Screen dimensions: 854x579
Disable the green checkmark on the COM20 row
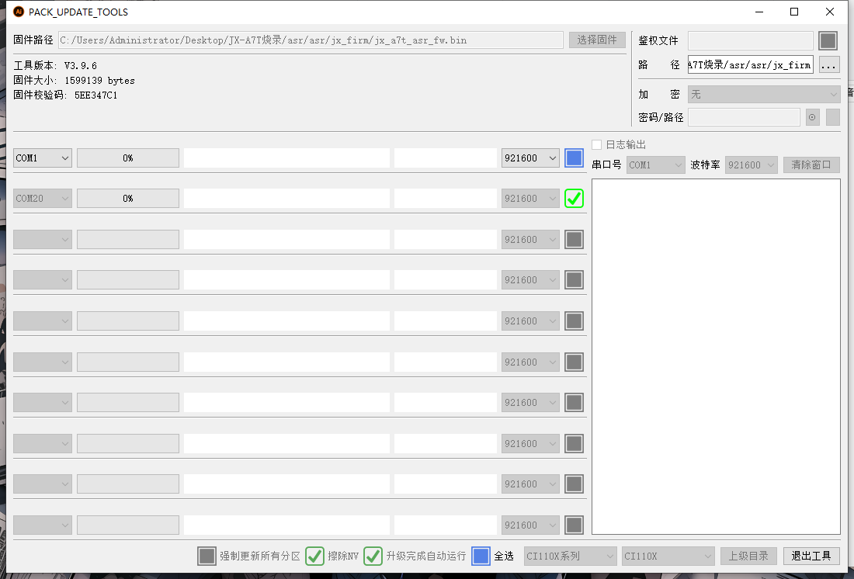(574, 198)
